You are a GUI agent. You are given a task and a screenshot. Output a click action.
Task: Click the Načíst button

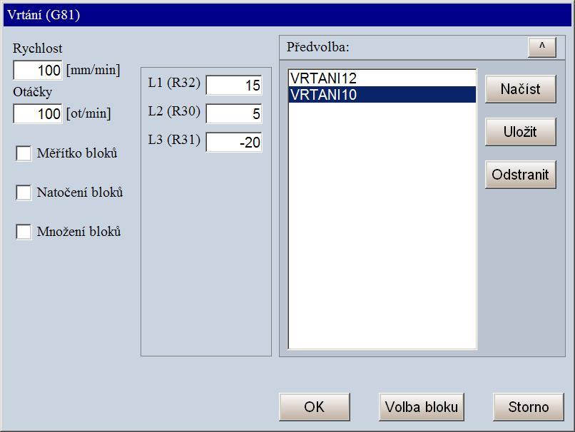pos(520,89)
